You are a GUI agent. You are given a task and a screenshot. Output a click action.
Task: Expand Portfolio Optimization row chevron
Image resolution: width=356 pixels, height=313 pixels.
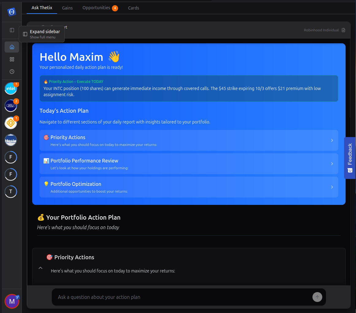(332, 187)
